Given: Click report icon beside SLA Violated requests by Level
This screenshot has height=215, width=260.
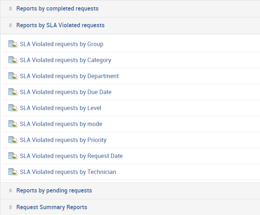Looking at the screenshot, I should coord(13,108).
